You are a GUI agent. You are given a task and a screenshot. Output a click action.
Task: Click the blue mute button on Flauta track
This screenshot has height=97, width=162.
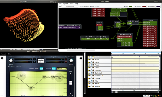point(91,65)
